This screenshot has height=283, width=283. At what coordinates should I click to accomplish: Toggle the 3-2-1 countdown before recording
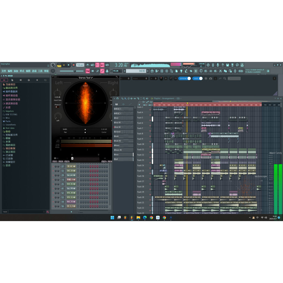click(x=97, y=65)
